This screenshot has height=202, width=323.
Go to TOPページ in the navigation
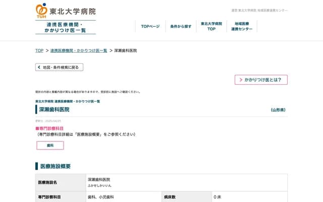pos(150,26)
